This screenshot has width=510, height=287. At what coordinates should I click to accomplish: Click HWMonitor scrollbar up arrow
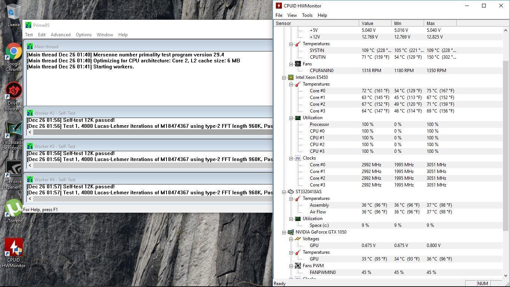pos(506,30)
